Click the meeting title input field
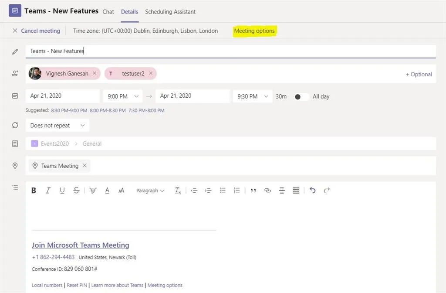This screenshot has height=293, width=446. [x=231, y=51]
